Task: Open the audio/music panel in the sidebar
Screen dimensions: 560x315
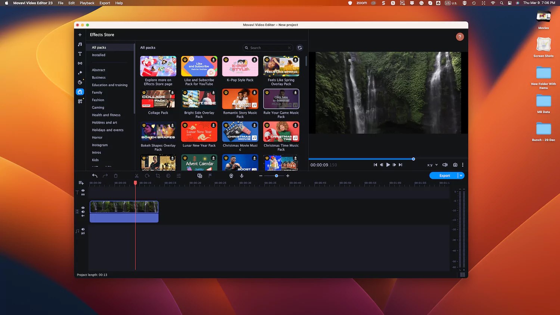Action: pos(80,44)
